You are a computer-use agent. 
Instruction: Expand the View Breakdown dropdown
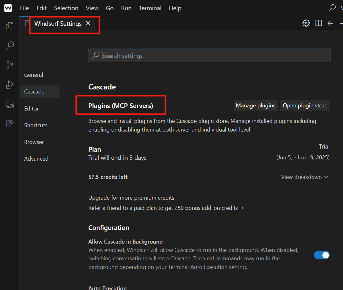point(305,177)
